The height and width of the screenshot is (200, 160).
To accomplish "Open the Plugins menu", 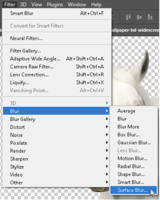I will [55, 4].
